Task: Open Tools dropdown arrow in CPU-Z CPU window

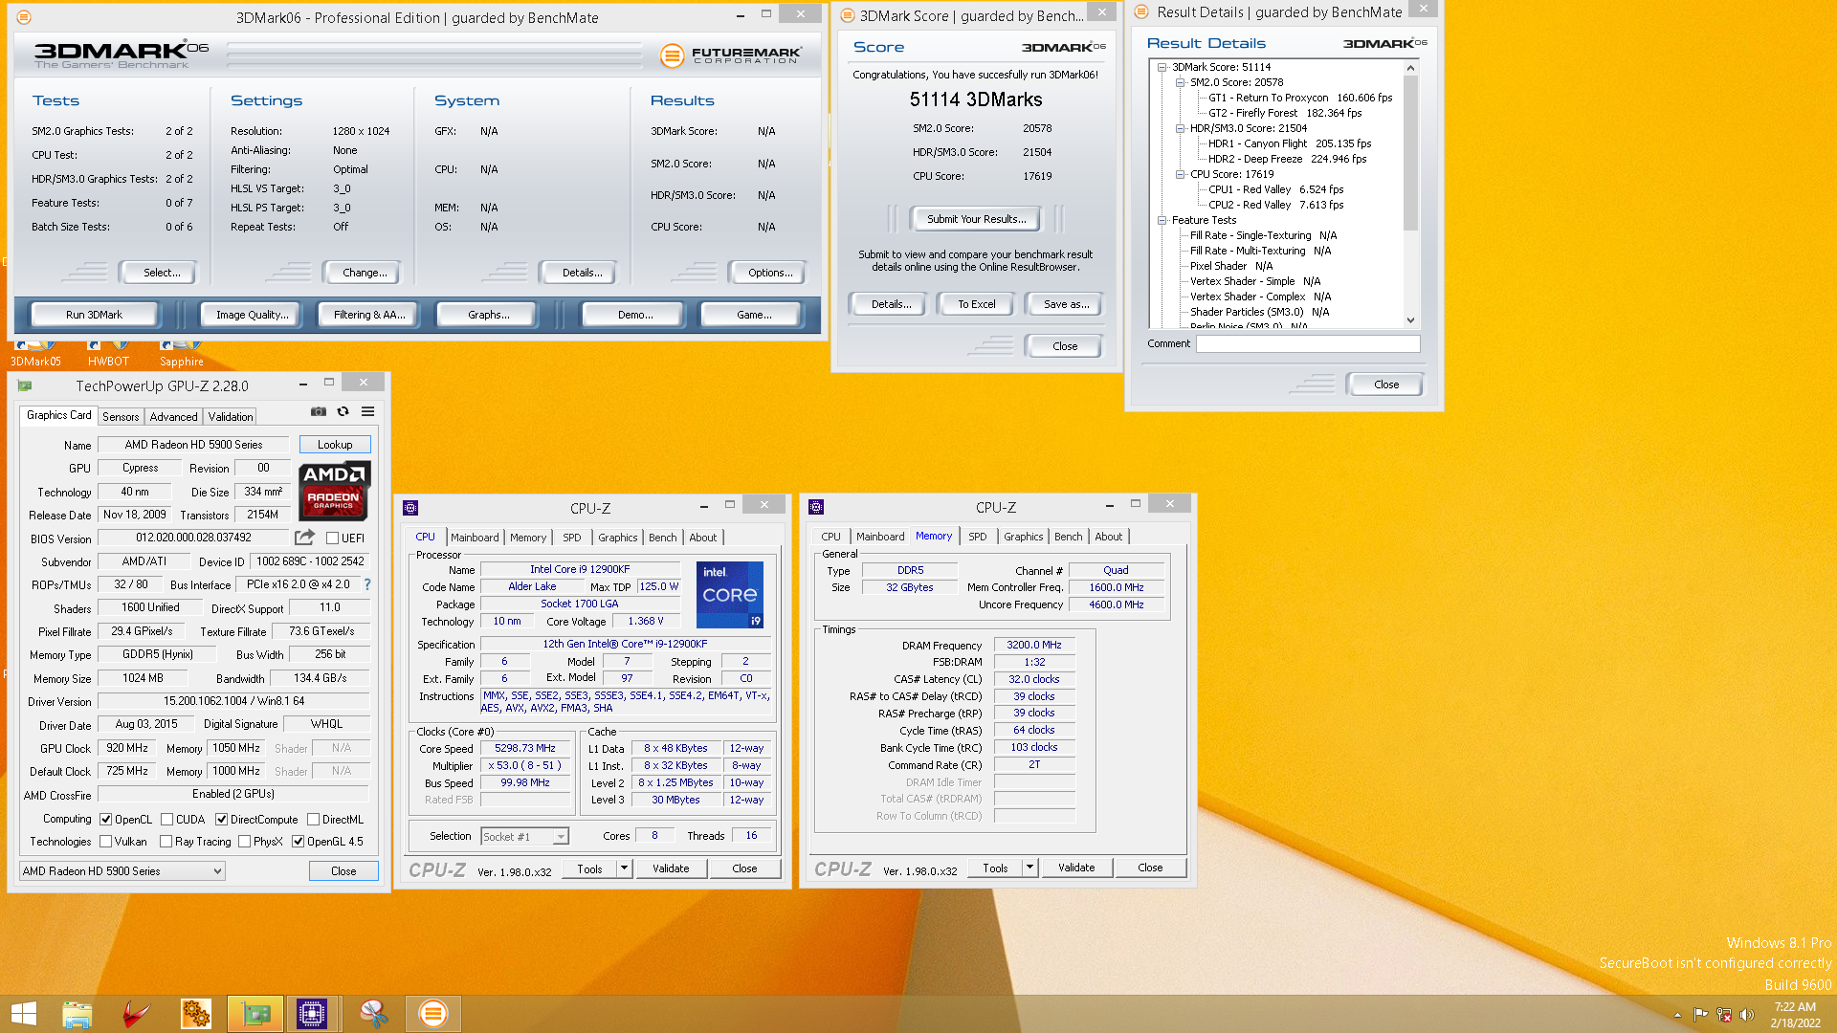Action: coord(624,868)
